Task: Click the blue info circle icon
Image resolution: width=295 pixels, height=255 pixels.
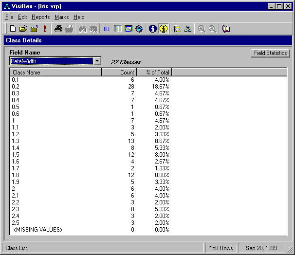Action: (x=153, y=29)
